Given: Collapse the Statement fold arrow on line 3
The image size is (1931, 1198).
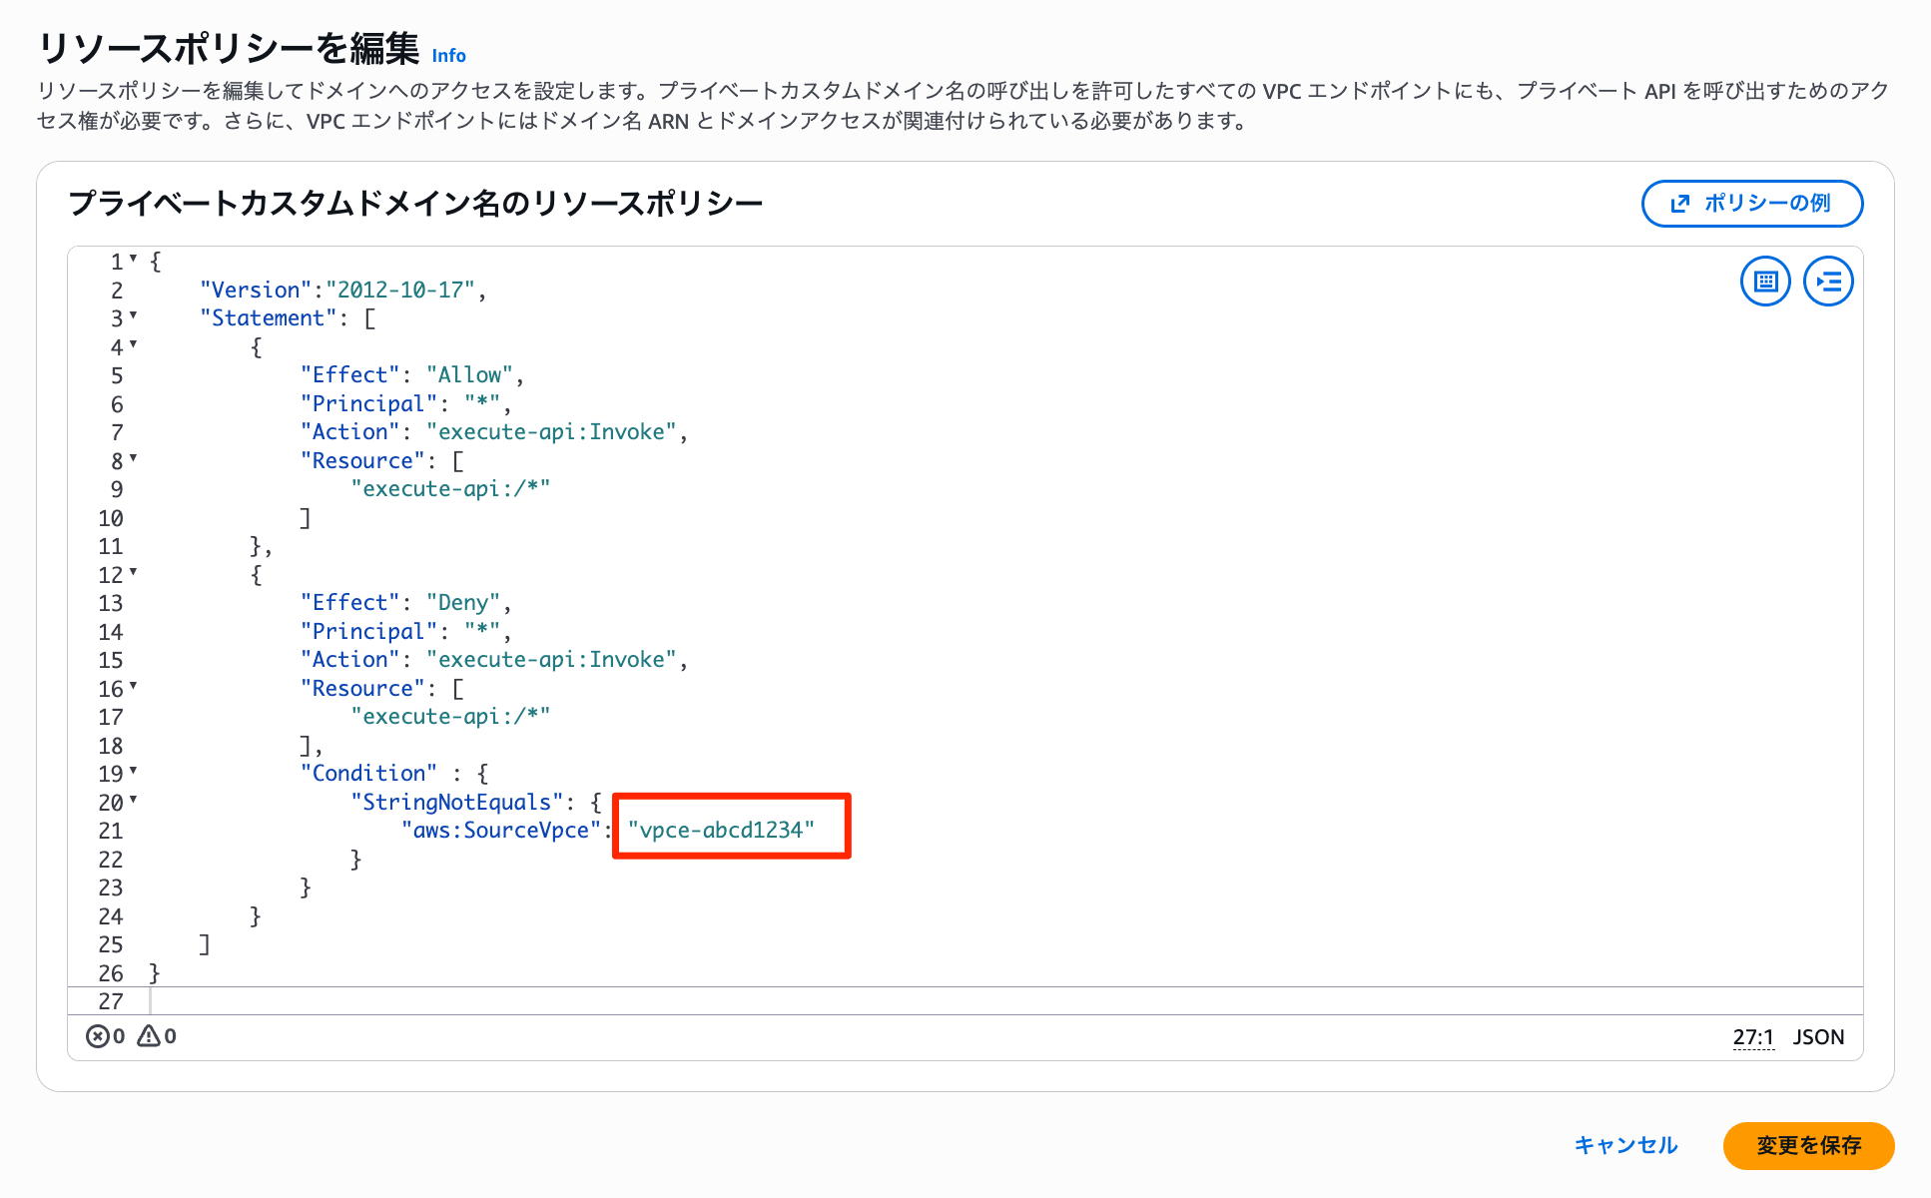Looking at the screenshot, I should pos(133,316).
